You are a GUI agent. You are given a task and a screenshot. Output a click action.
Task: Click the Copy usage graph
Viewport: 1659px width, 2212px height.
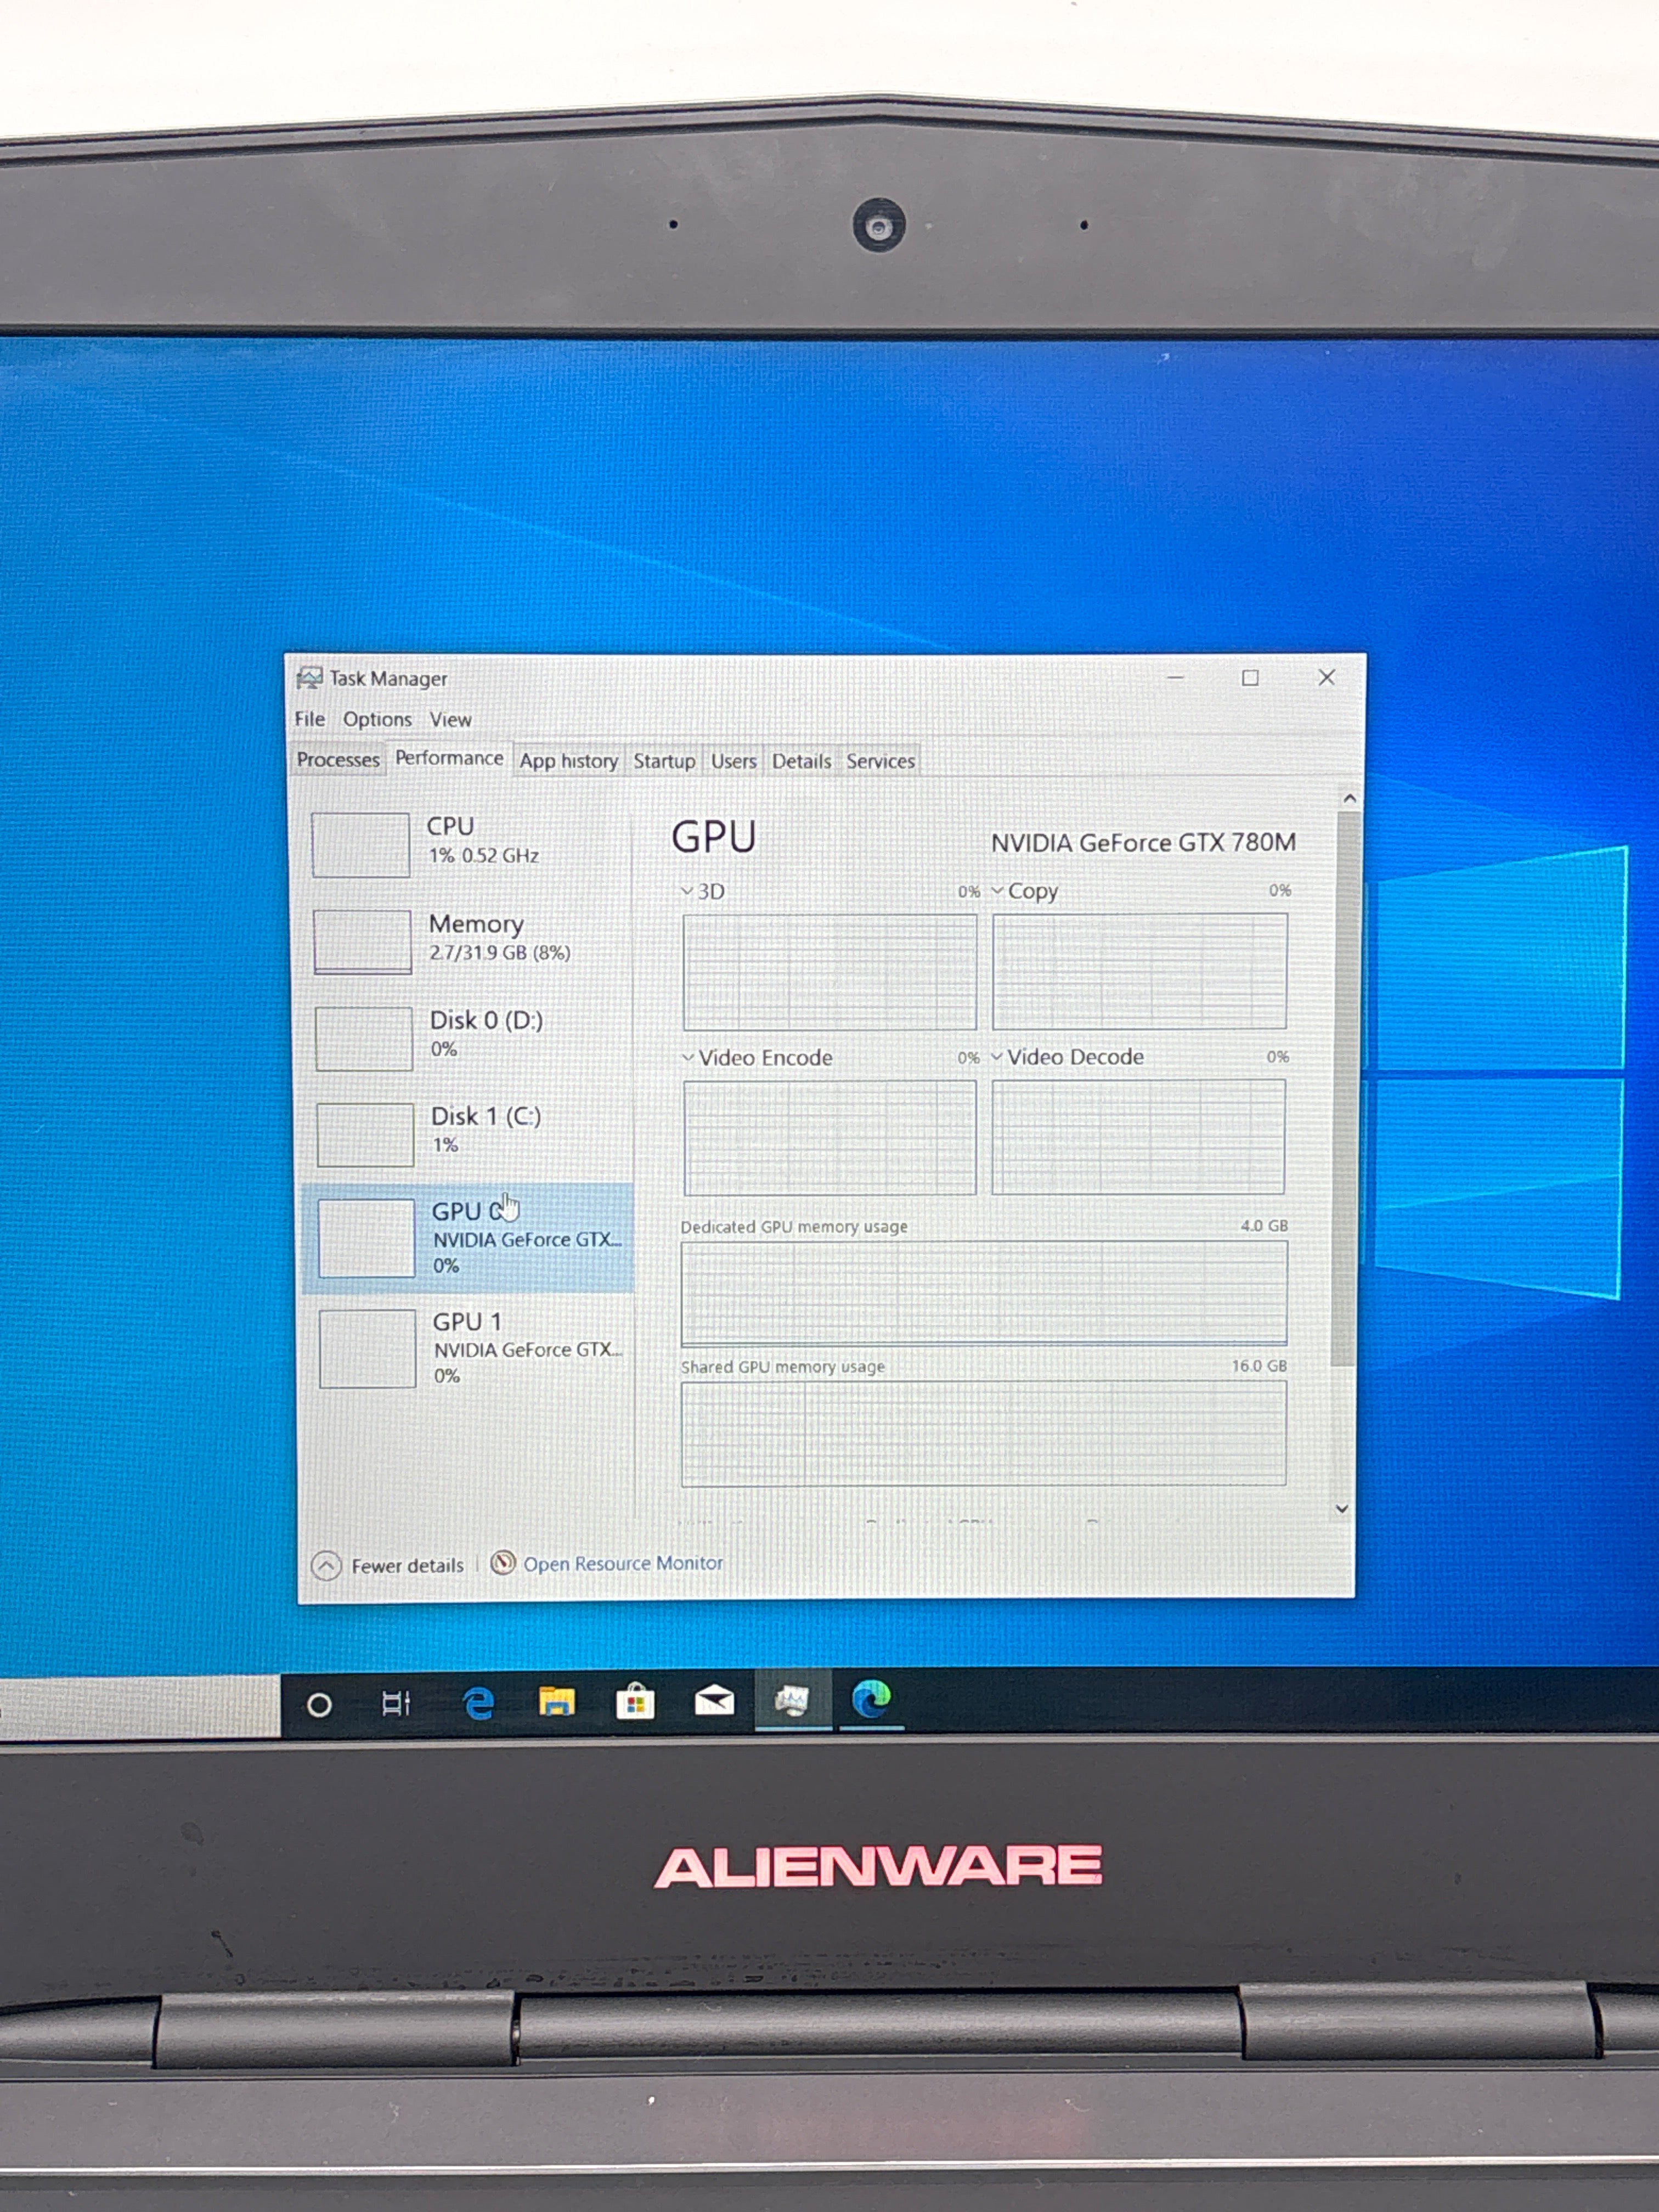[x=1139, y=971]
